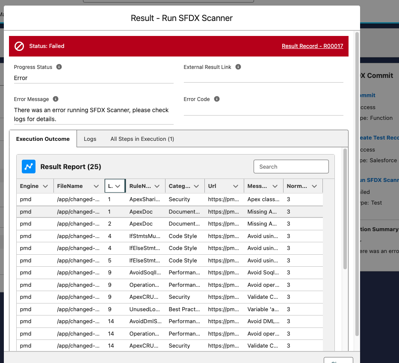The height and width of the screenshot is (363, 399).
Task: Open the Categ... column dropdown menu
Action: (196, 186)
